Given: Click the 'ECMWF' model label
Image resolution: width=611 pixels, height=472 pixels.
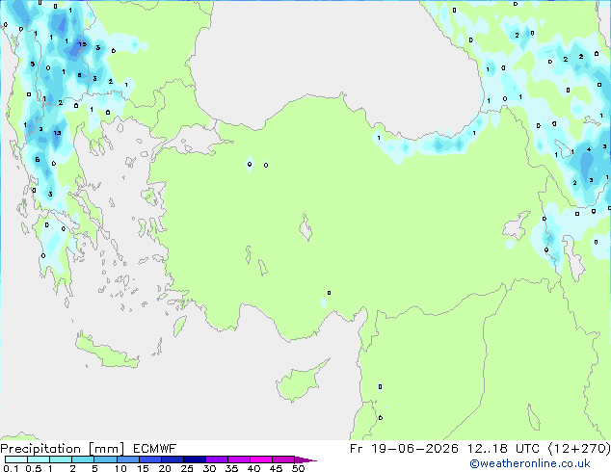Looking at the screenshot, I should pos(155,449).
